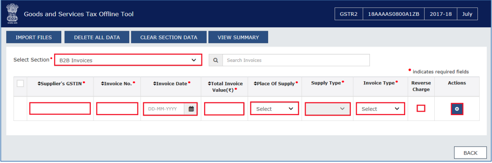The height and width of the screenshot is (163, 492).
Task: Focus the Invoice No. input field
Action: coord(117,109)
